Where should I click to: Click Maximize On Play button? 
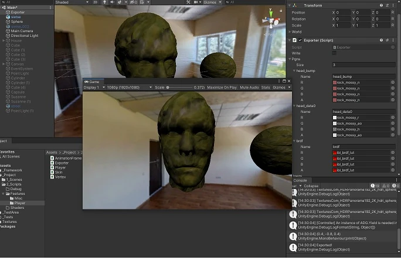[x=222, y=87]
